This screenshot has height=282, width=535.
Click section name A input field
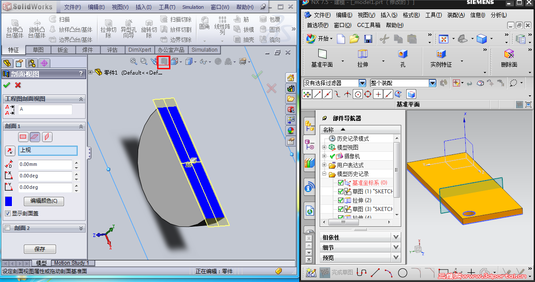tap(45, 109)
